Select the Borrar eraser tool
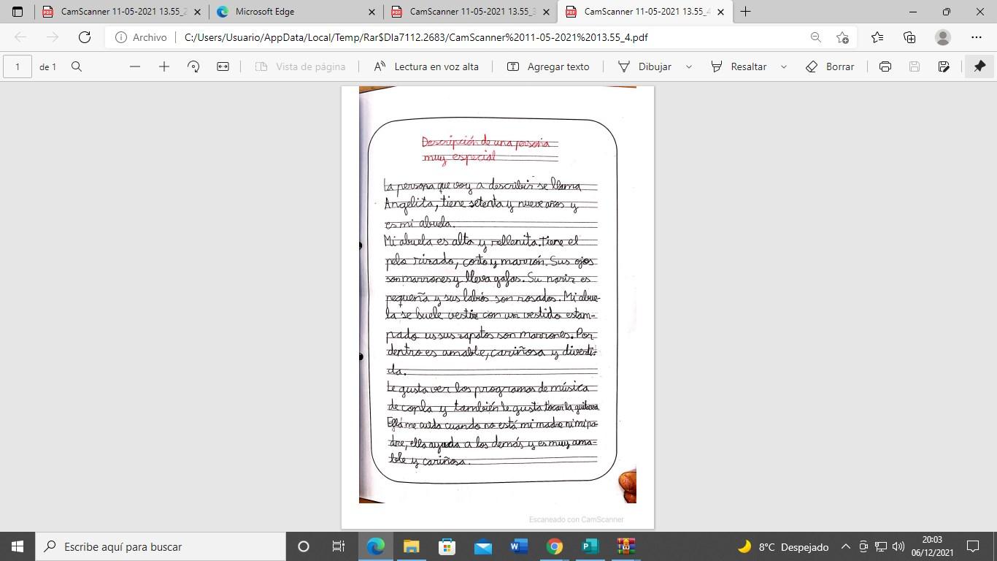 tap(830, 66)
